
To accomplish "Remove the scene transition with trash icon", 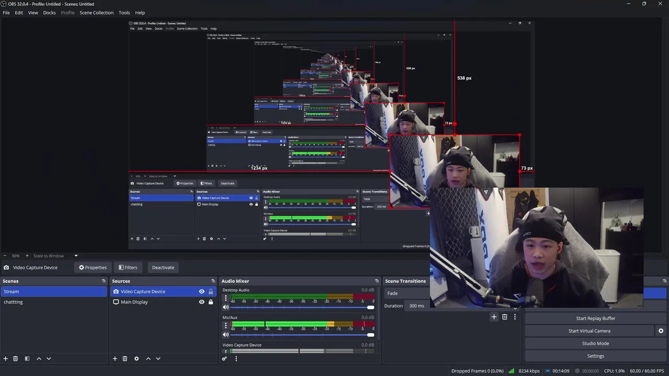I will pyautogui.click(x=504, y=317).
